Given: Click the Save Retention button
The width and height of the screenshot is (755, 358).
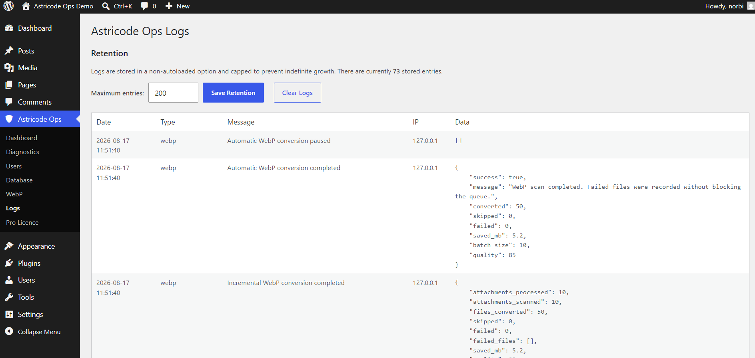Looking at the screenshot, I should (233, 93).
